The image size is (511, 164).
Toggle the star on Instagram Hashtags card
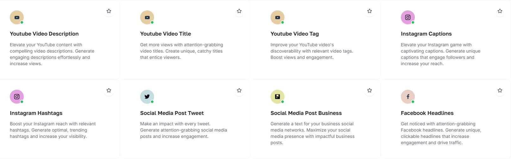coord(109,90)
